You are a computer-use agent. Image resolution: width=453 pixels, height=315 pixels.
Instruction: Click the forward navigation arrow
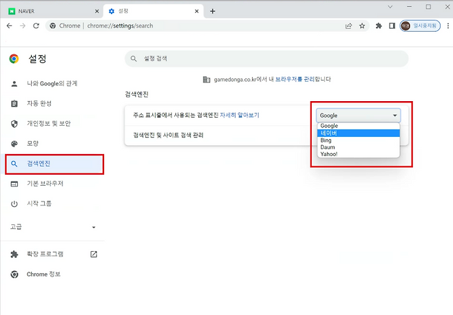click(23, 25)
